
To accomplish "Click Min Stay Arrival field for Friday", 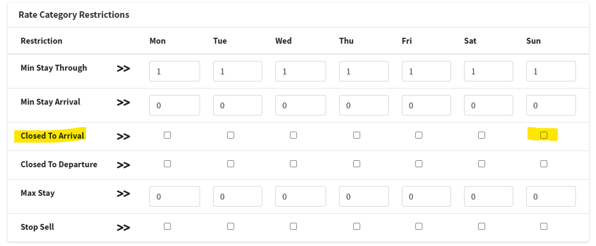I will coord(426,105).
